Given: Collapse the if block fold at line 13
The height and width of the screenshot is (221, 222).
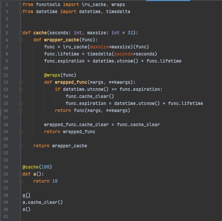Looking at the screenshot, I should [x=21, y=89].
